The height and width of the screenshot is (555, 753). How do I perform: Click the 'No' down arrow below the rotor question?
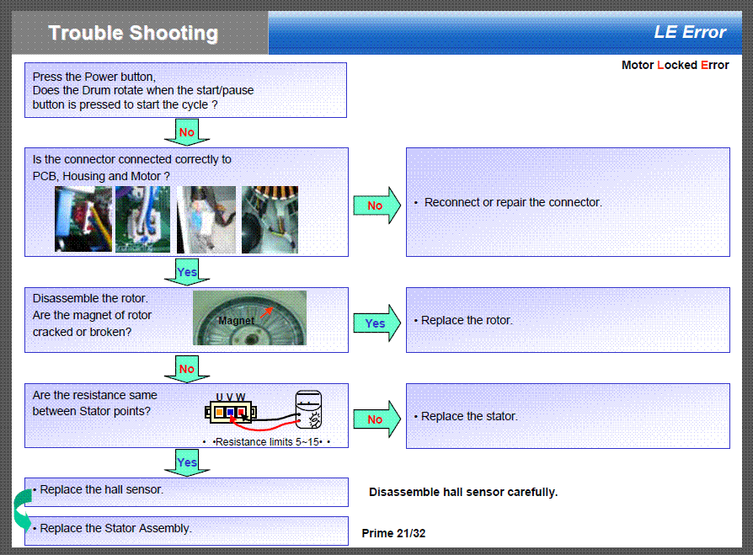tap(187, 369)
